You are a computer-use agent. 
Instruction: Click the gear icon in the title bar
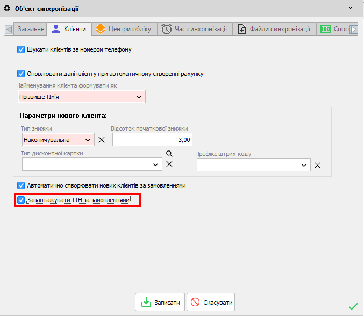click(x=8, y=8)
